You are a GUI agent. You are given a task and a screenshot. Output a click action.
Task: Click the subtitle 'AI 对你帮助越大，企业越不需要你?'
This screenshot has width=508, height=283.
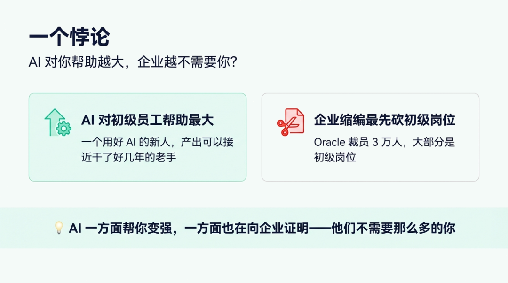[x=133, y=62]
